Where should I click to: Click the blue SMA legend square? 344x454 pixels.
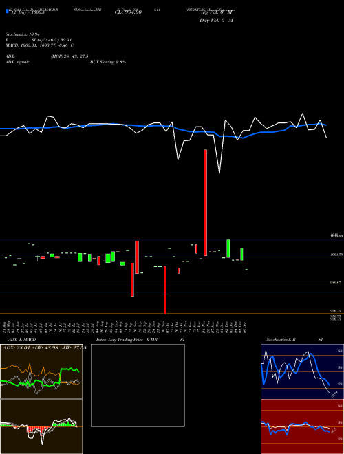7,11
